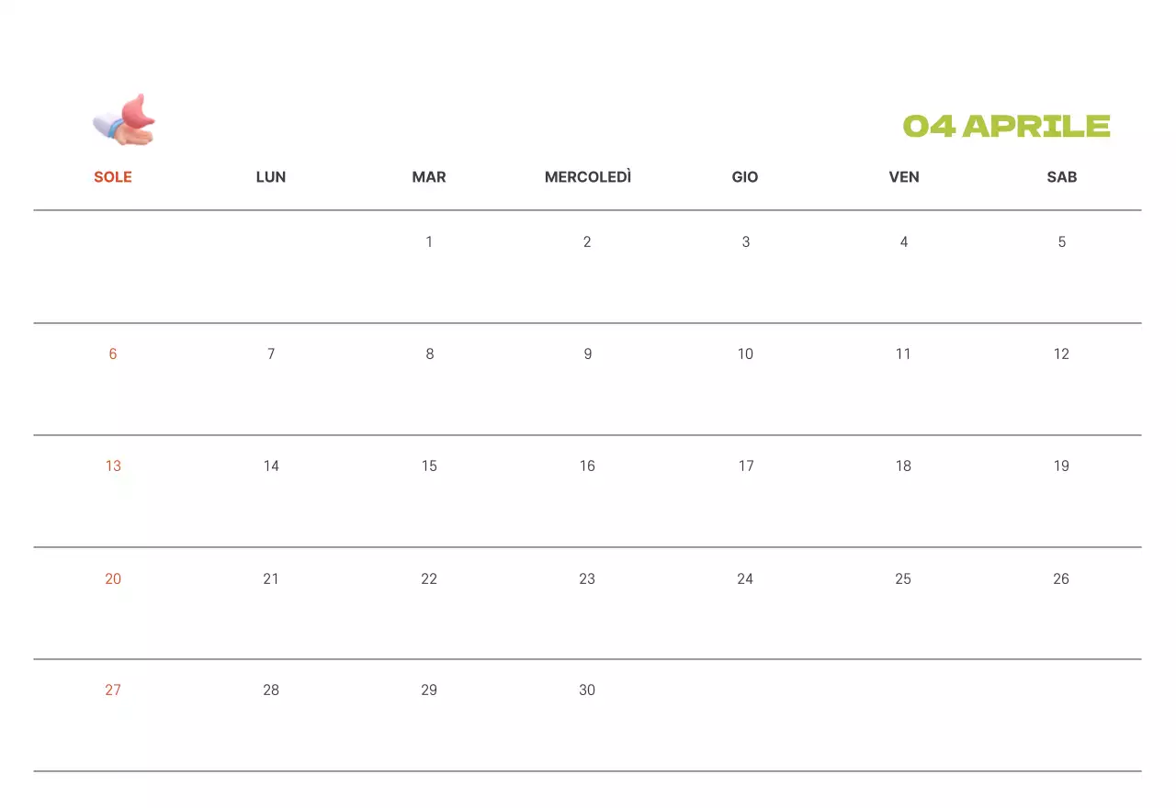Select April 5 on the calendar
Image resolution: width=1176 pixels, height=808 pixels.
[1062, 242]
